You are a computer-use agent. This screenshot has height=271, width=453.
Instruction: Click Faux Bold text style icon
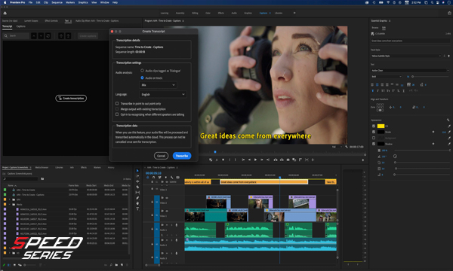[x=372, y=91]
